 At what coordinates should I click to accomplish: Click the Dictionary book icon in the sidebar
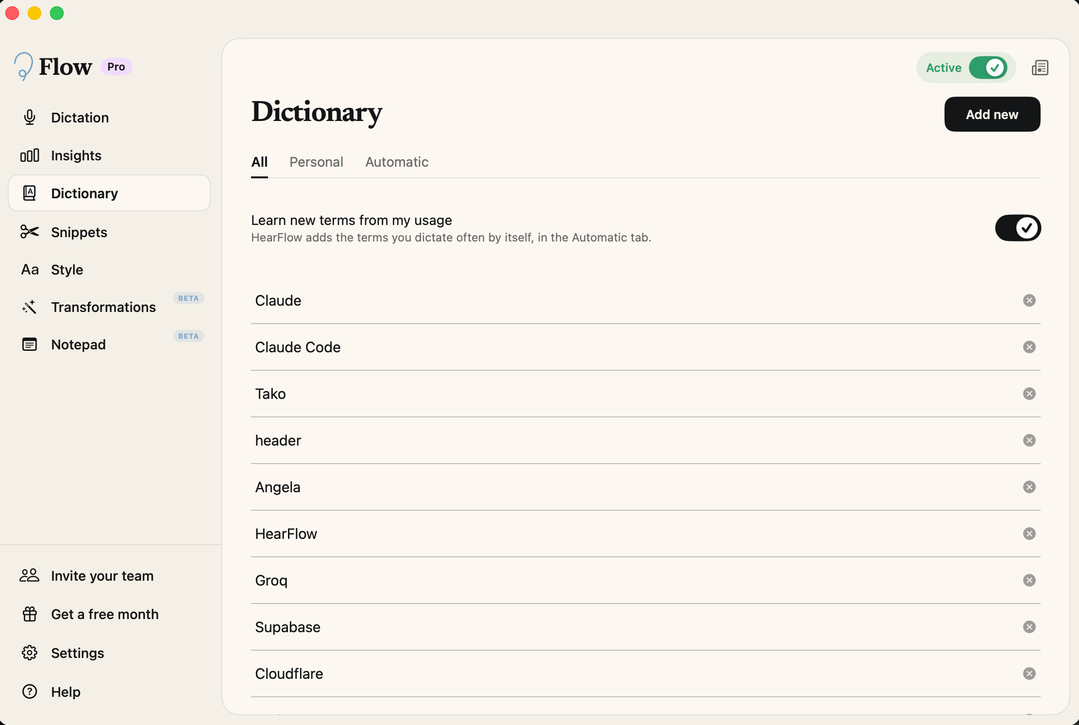click(30, 193)
